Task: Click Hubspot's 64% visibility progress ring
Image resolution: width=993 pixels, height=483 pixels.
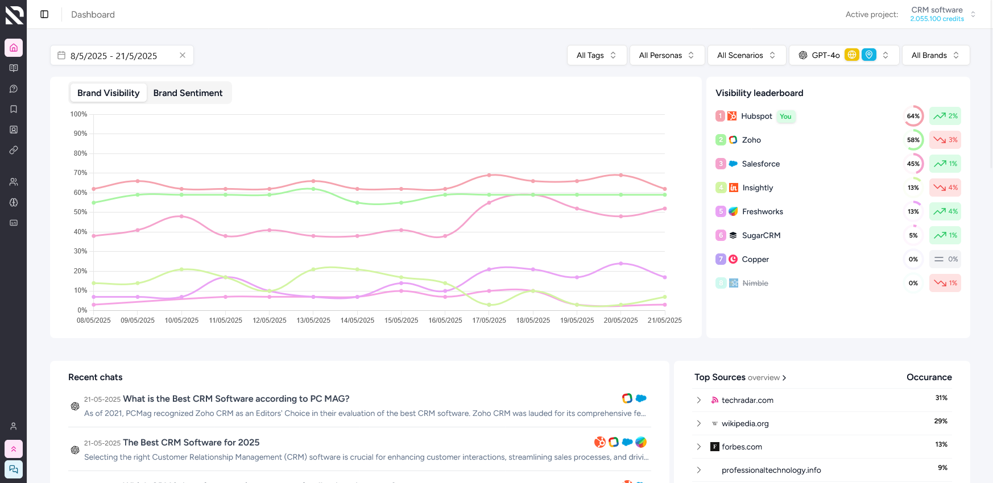Action: [x=913, y=116]
